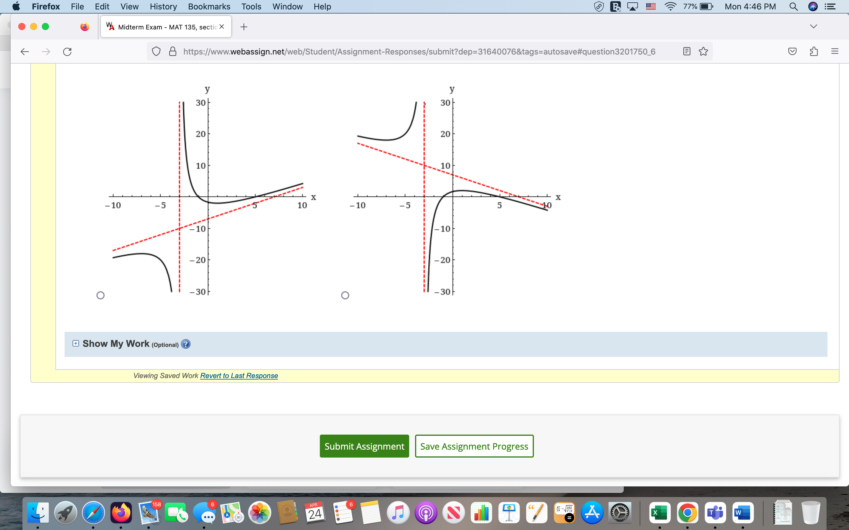Open Reader View from the address bar
This screenshot has height=530, width=849.
point(686,52)
